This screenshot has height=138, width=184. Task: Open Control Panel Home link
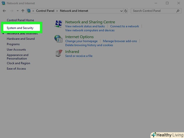pyautogui.click(x=20, y=20)
